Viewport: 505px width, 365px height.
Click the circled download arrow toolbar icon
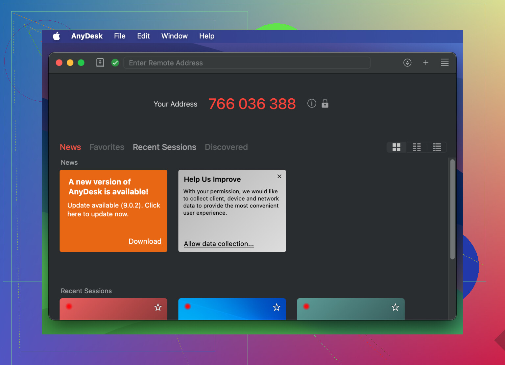(x=407, y=62)
